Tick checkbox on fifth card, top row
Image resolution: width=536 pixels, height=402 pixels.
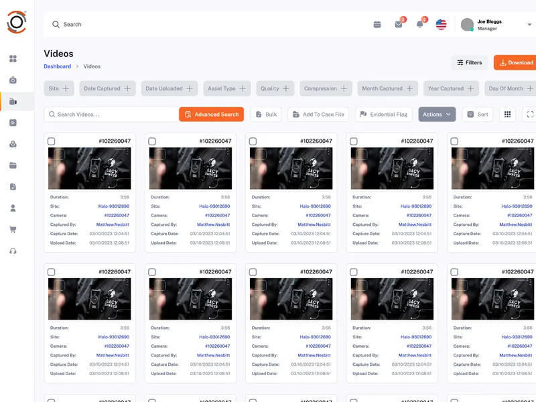454,141
